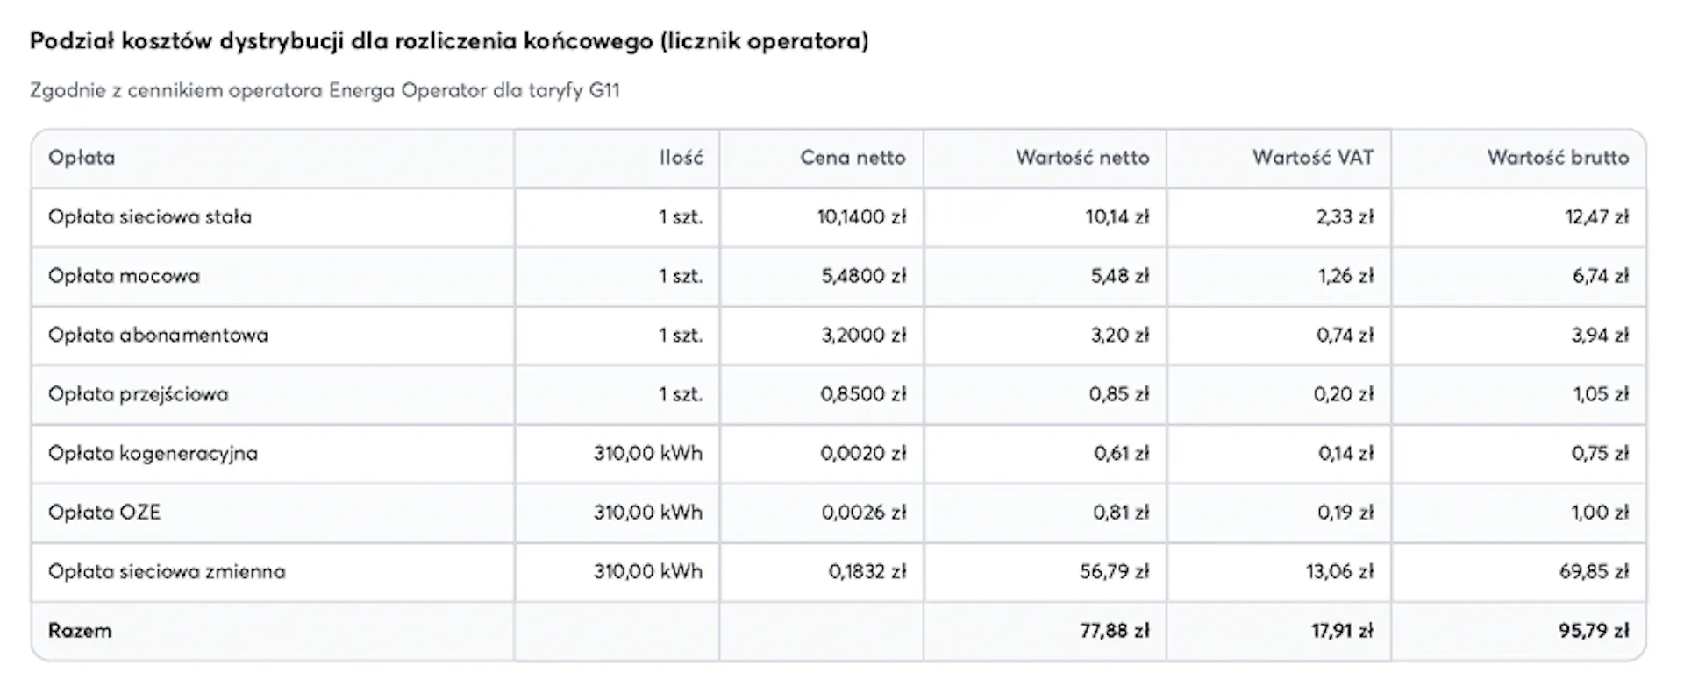Click the "Opłata OZE" row label
The width and height of the screenshot is (1684, 693).
(104, 513)
